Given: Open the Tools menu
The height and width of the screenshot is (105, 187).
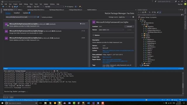Looking at the screenshot, I should 36,4.
